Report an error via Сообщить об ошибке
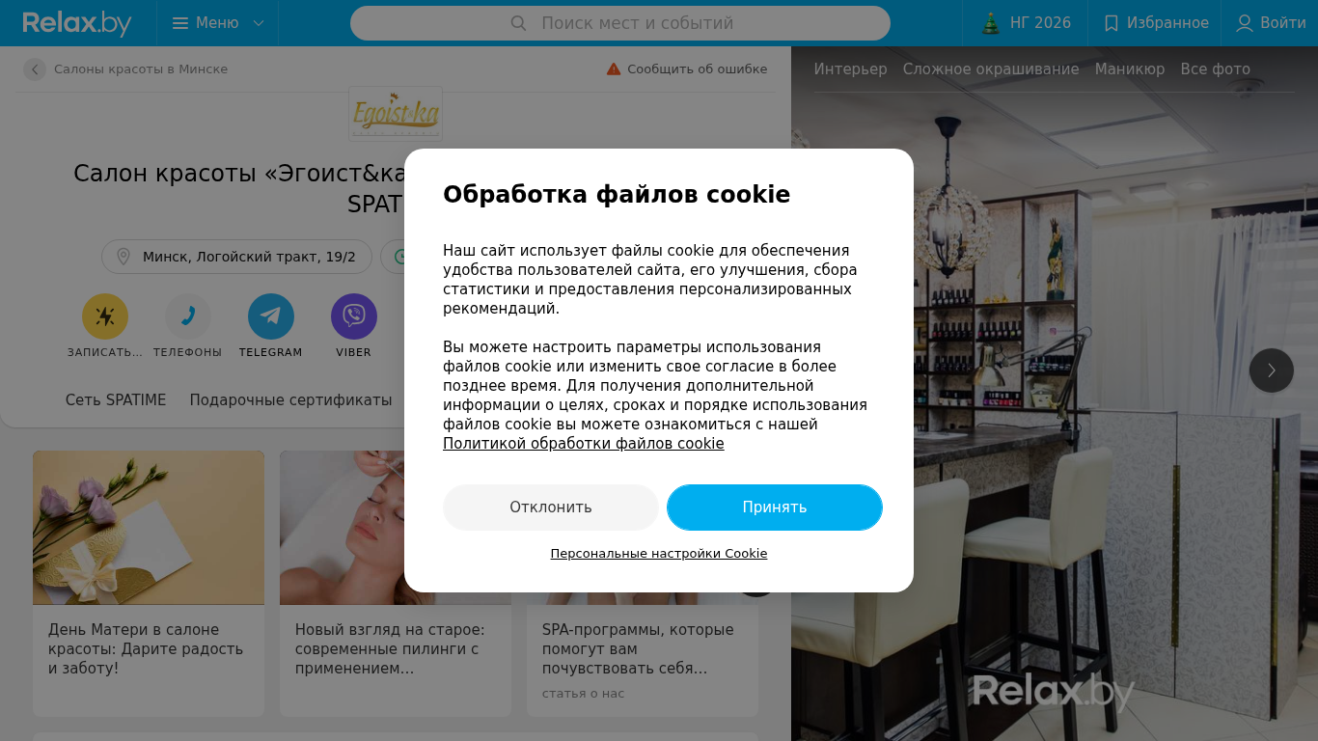The height and width of the screenshot is (741, 1318). tap(687, 69)
